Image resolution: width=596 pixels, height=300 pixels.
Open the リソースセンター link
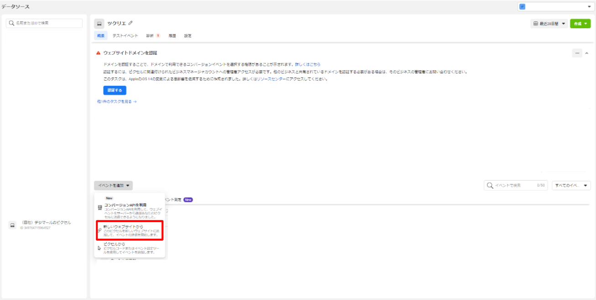(x=271, y=79)
